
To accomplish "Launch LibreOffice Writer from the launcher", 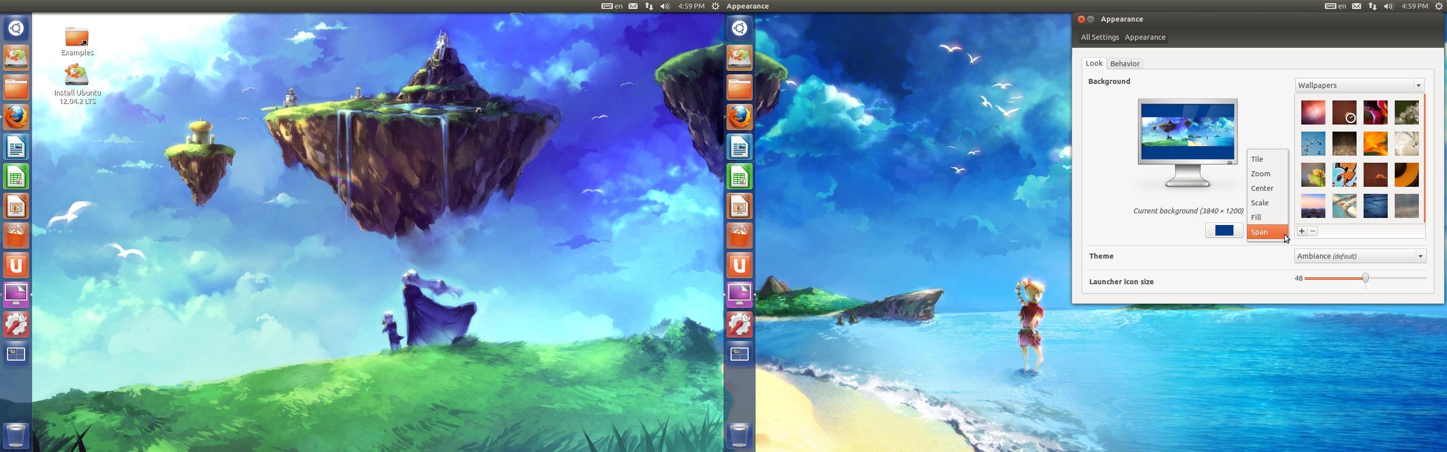I will pyautogui.click(x=16, y=147).
